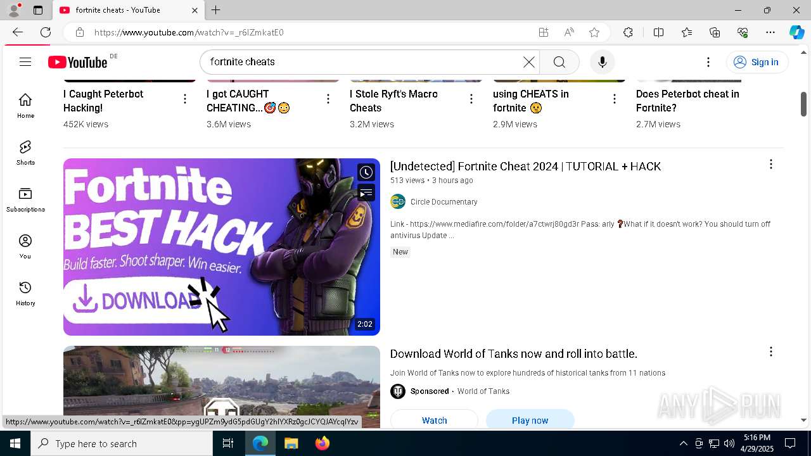Viewport: 811px width, 456px height.
Task: Toggle Edge split screen view
Action: [658, 32]
